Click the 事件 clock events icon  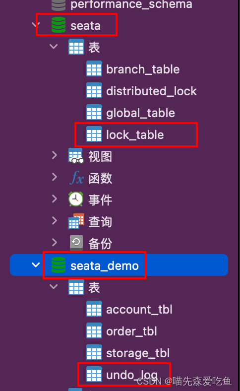point(76,199)
